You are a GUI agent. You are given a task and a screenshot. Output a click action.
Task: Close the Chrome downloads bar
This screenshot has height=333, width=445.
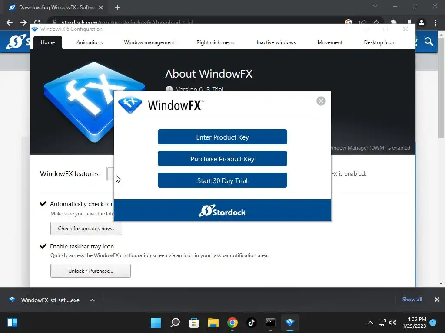437,300
